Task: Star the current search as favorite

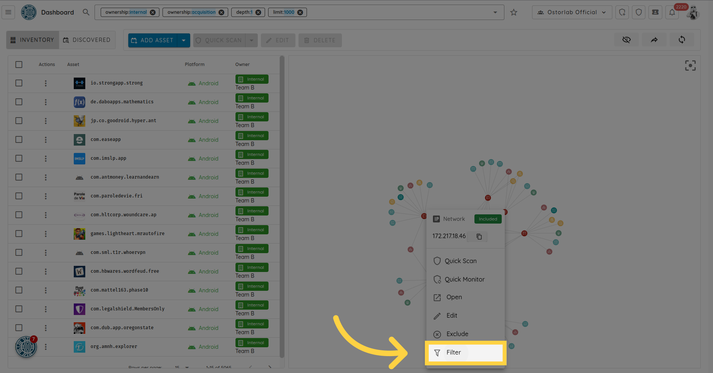Action: [514, 12]
